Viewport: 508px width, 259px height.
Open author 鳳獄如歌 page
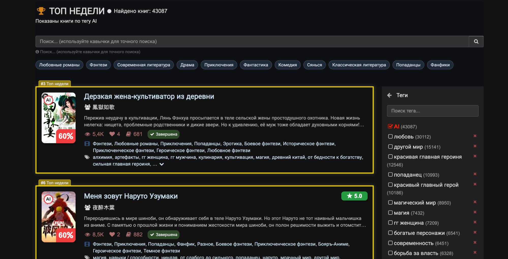[103, 107]
